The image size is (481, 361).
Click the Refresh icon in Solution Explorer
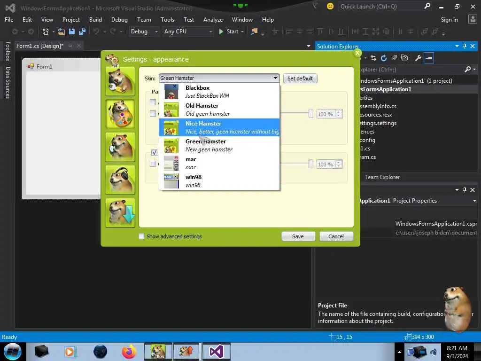384,58
